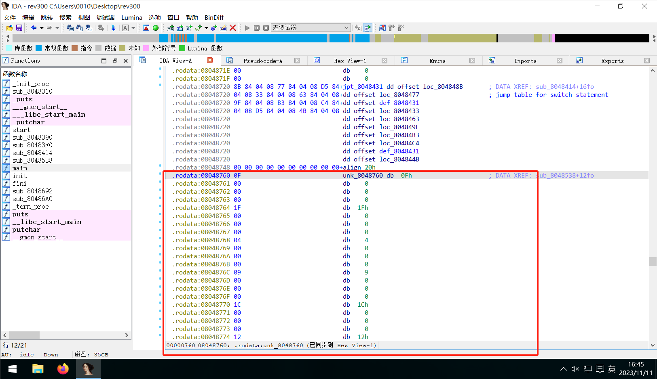This screenshot has height=379, width=657.
Task: Open the 无调试器 debugger selection dropdown
Action: tap(311, 28)
